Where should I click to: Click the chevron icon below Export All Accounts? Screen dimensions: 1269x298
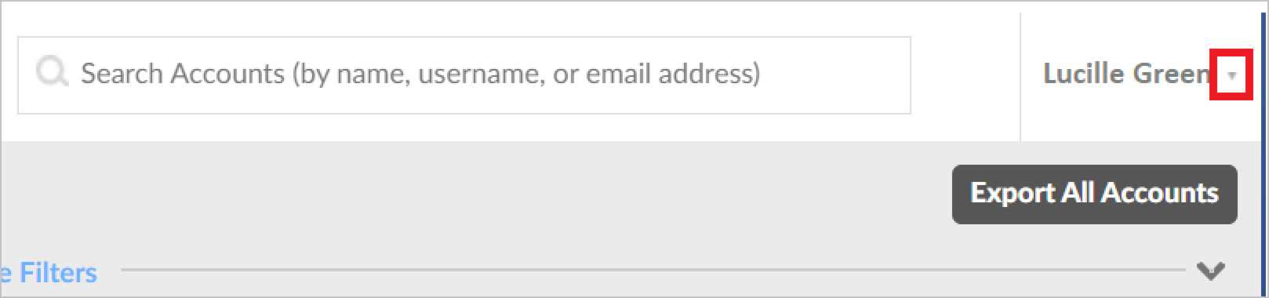pos(1211,271)
